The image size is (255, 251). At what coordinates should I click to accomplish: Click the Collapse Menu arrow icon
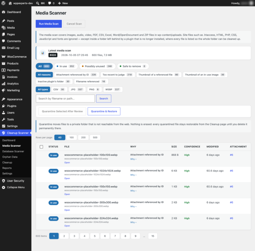4,187
